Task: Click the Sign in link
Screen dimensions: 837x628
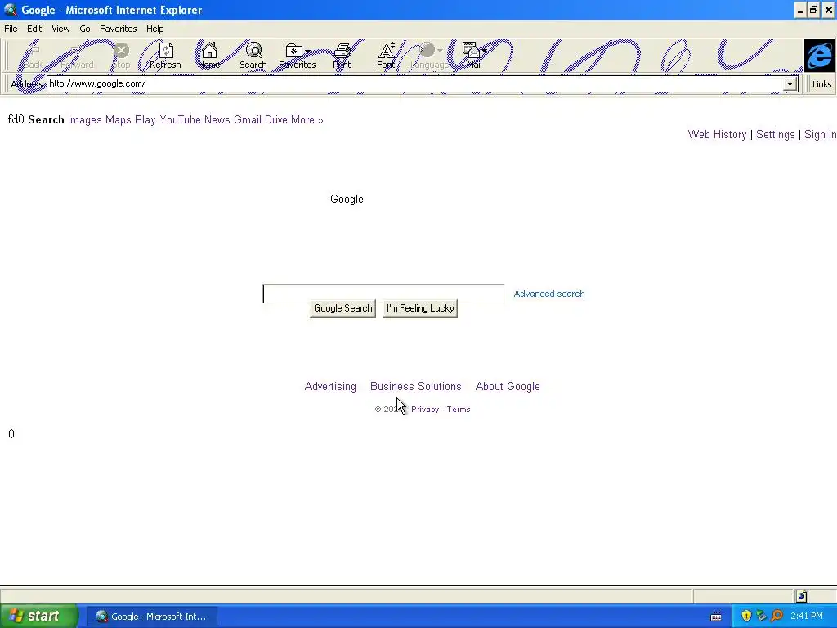Action: pyautogui.click(x=820, y=135)
